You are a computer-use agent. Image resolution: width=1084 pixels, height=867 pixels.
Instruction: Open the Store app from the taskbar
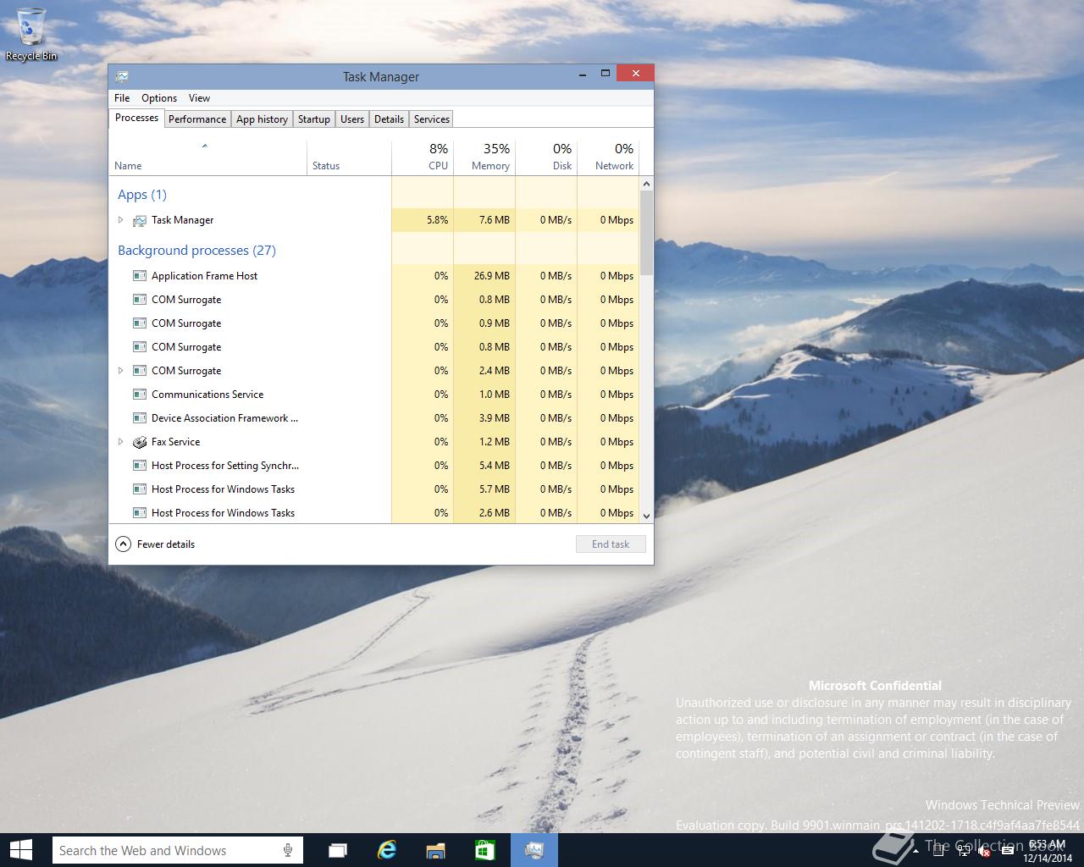click(484, 850)
